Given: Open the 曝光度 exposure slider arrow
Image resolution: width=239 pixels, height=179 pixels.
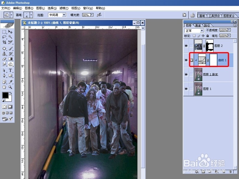Looking at the screenshot, I should (92, 15).
